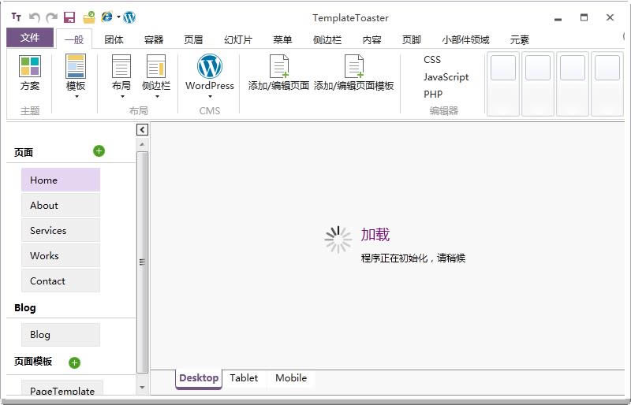Switch to the 一般 ribbon tab
This screenshot has height=405, width=631.
coord(74,39)
